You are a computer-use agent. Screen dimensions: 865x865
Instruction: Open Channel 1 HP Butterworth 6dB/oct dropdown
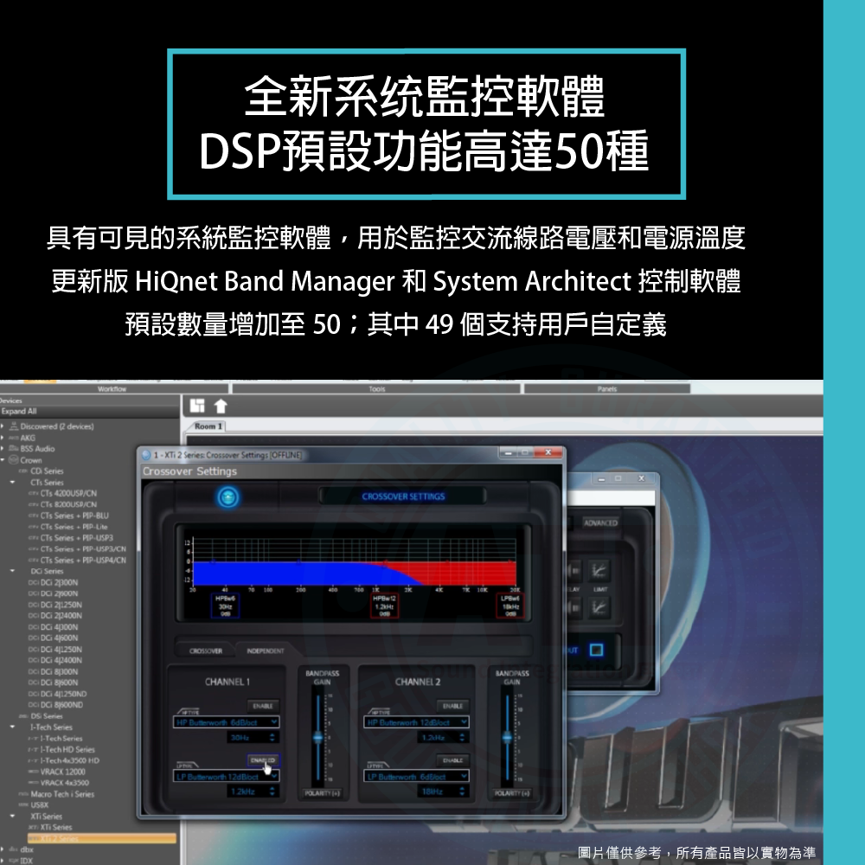[x=227, y=722]
